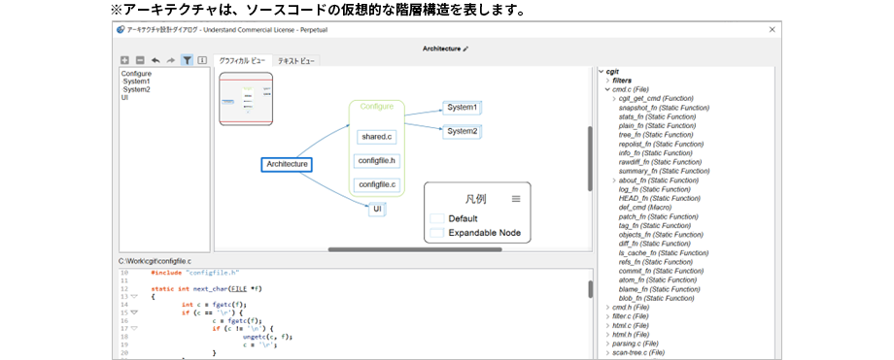Click the info panel icon
Viewport: 894px width, 360px height.
point(202,60)
